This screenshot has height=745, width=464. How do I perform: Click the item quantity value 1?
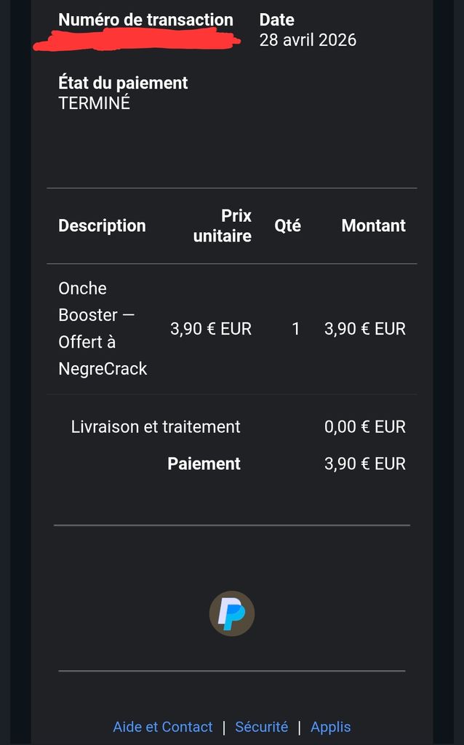295,329
